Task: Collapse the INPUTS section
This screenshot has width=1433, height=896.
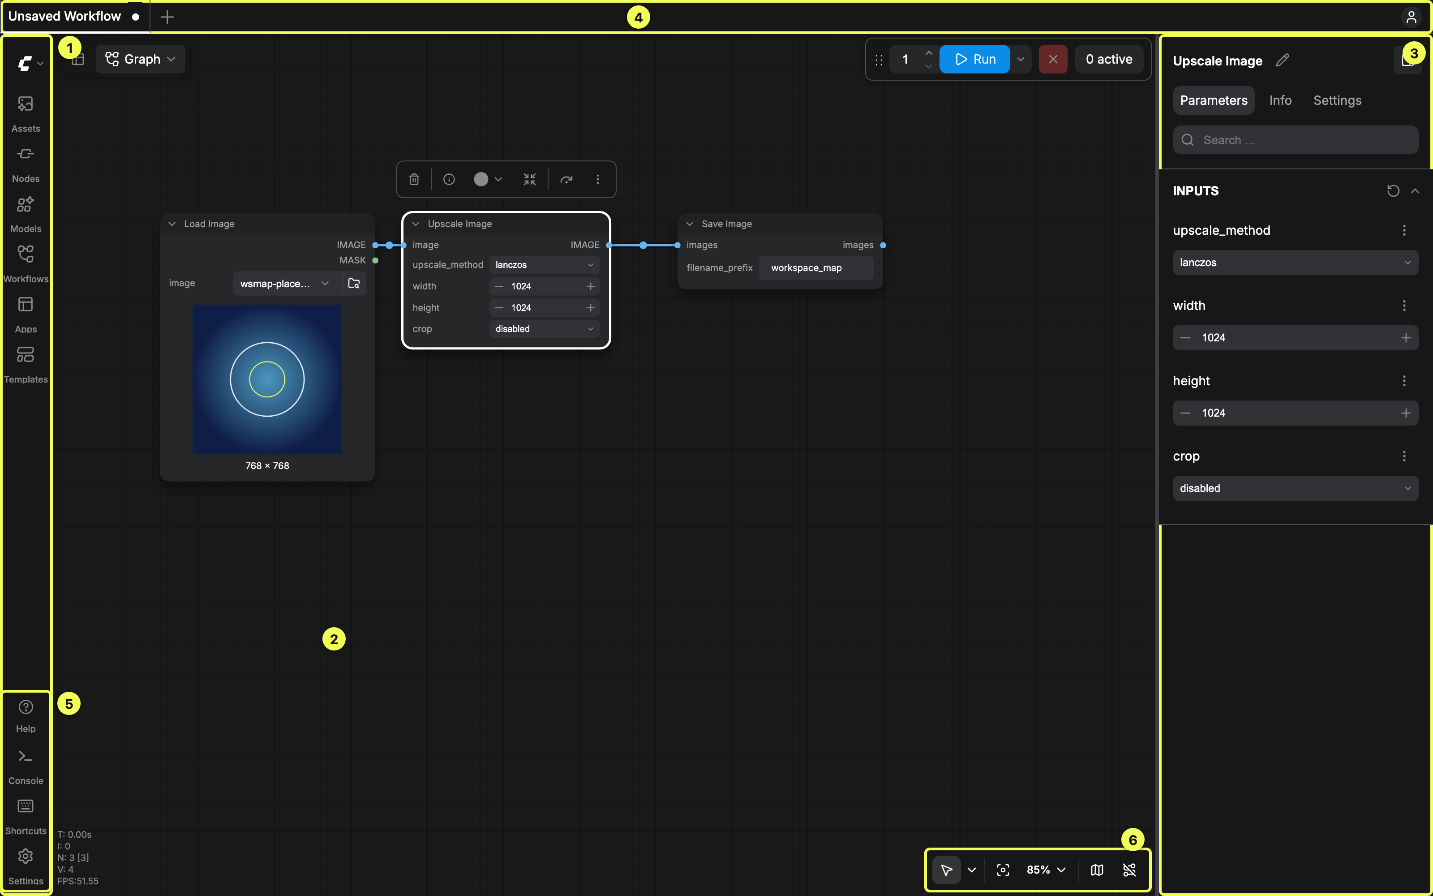Action: [1415, 191]
